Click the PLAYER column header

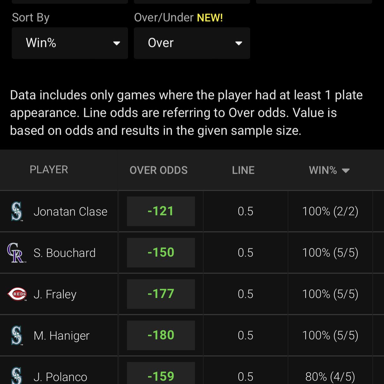[49, 170]
